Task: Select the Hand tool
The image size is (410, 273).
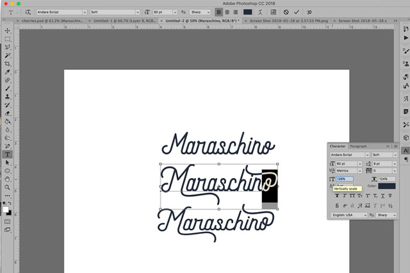Action: (7, 179)
